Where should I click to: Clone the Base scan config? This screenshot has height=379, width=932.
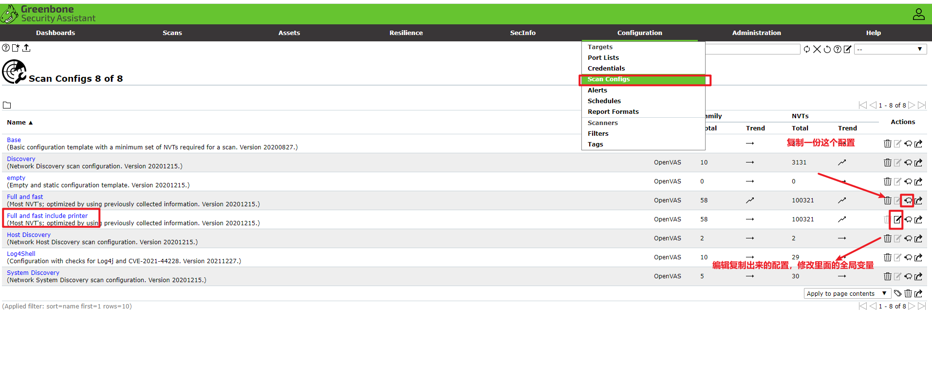click(908, 144)
